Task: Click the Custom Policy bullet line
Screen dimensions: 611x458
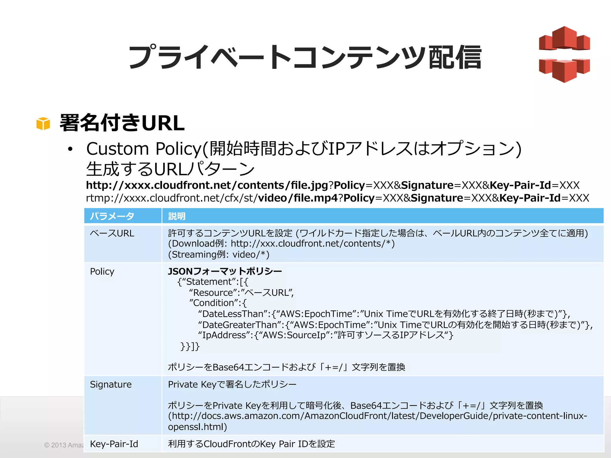Action: (304, 148)
